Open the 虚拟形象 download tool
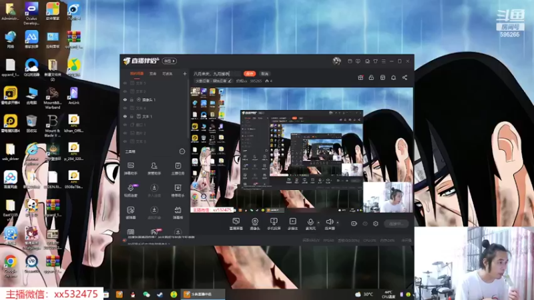This screenshot has width=534, height=300. [x=154, y=213]
